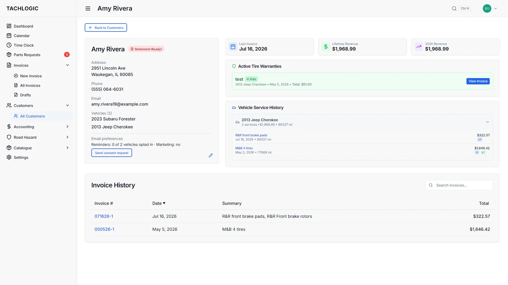Click the Accounting dollar icon
The image size is (508, 285).
coord(9,127)
